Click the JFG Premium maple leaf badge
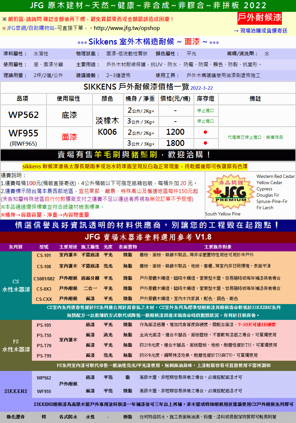This screenshot has height=423, width=296. coord(231,192)
